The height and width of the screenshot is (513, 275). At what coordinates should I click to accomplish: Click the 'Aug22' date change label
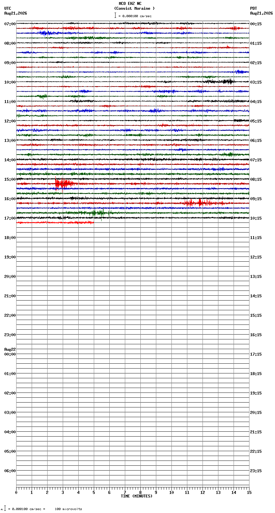[10, 349]
